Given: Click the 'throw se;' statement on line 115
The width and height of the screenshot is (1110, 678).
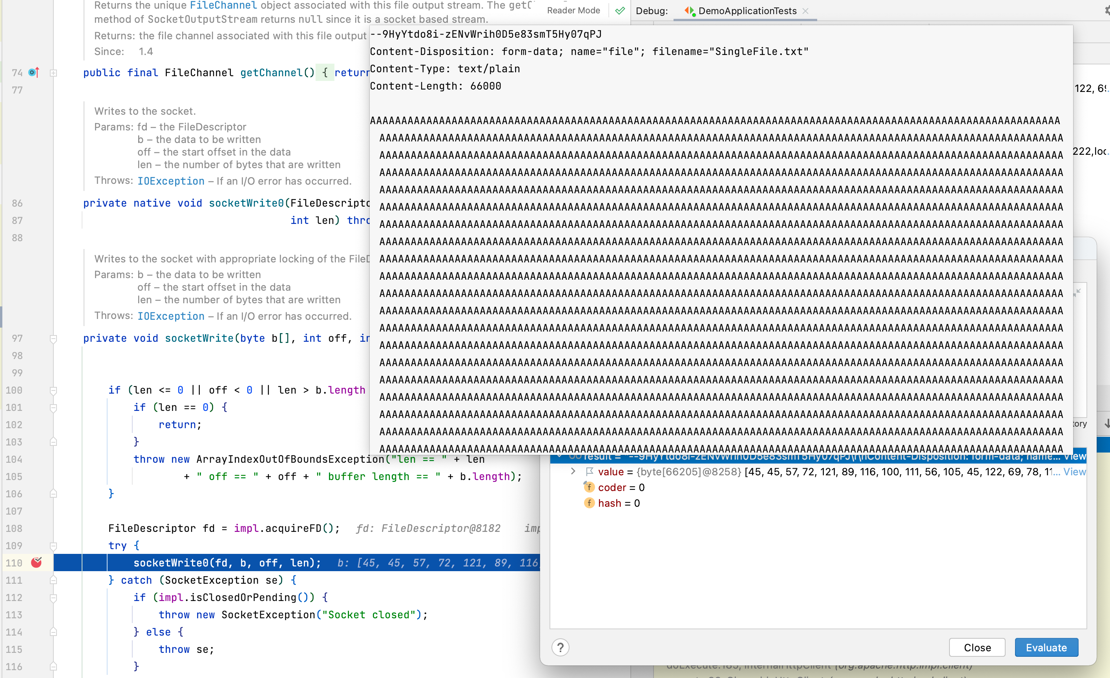Looking at the screenshot, I should click(186, 649).
